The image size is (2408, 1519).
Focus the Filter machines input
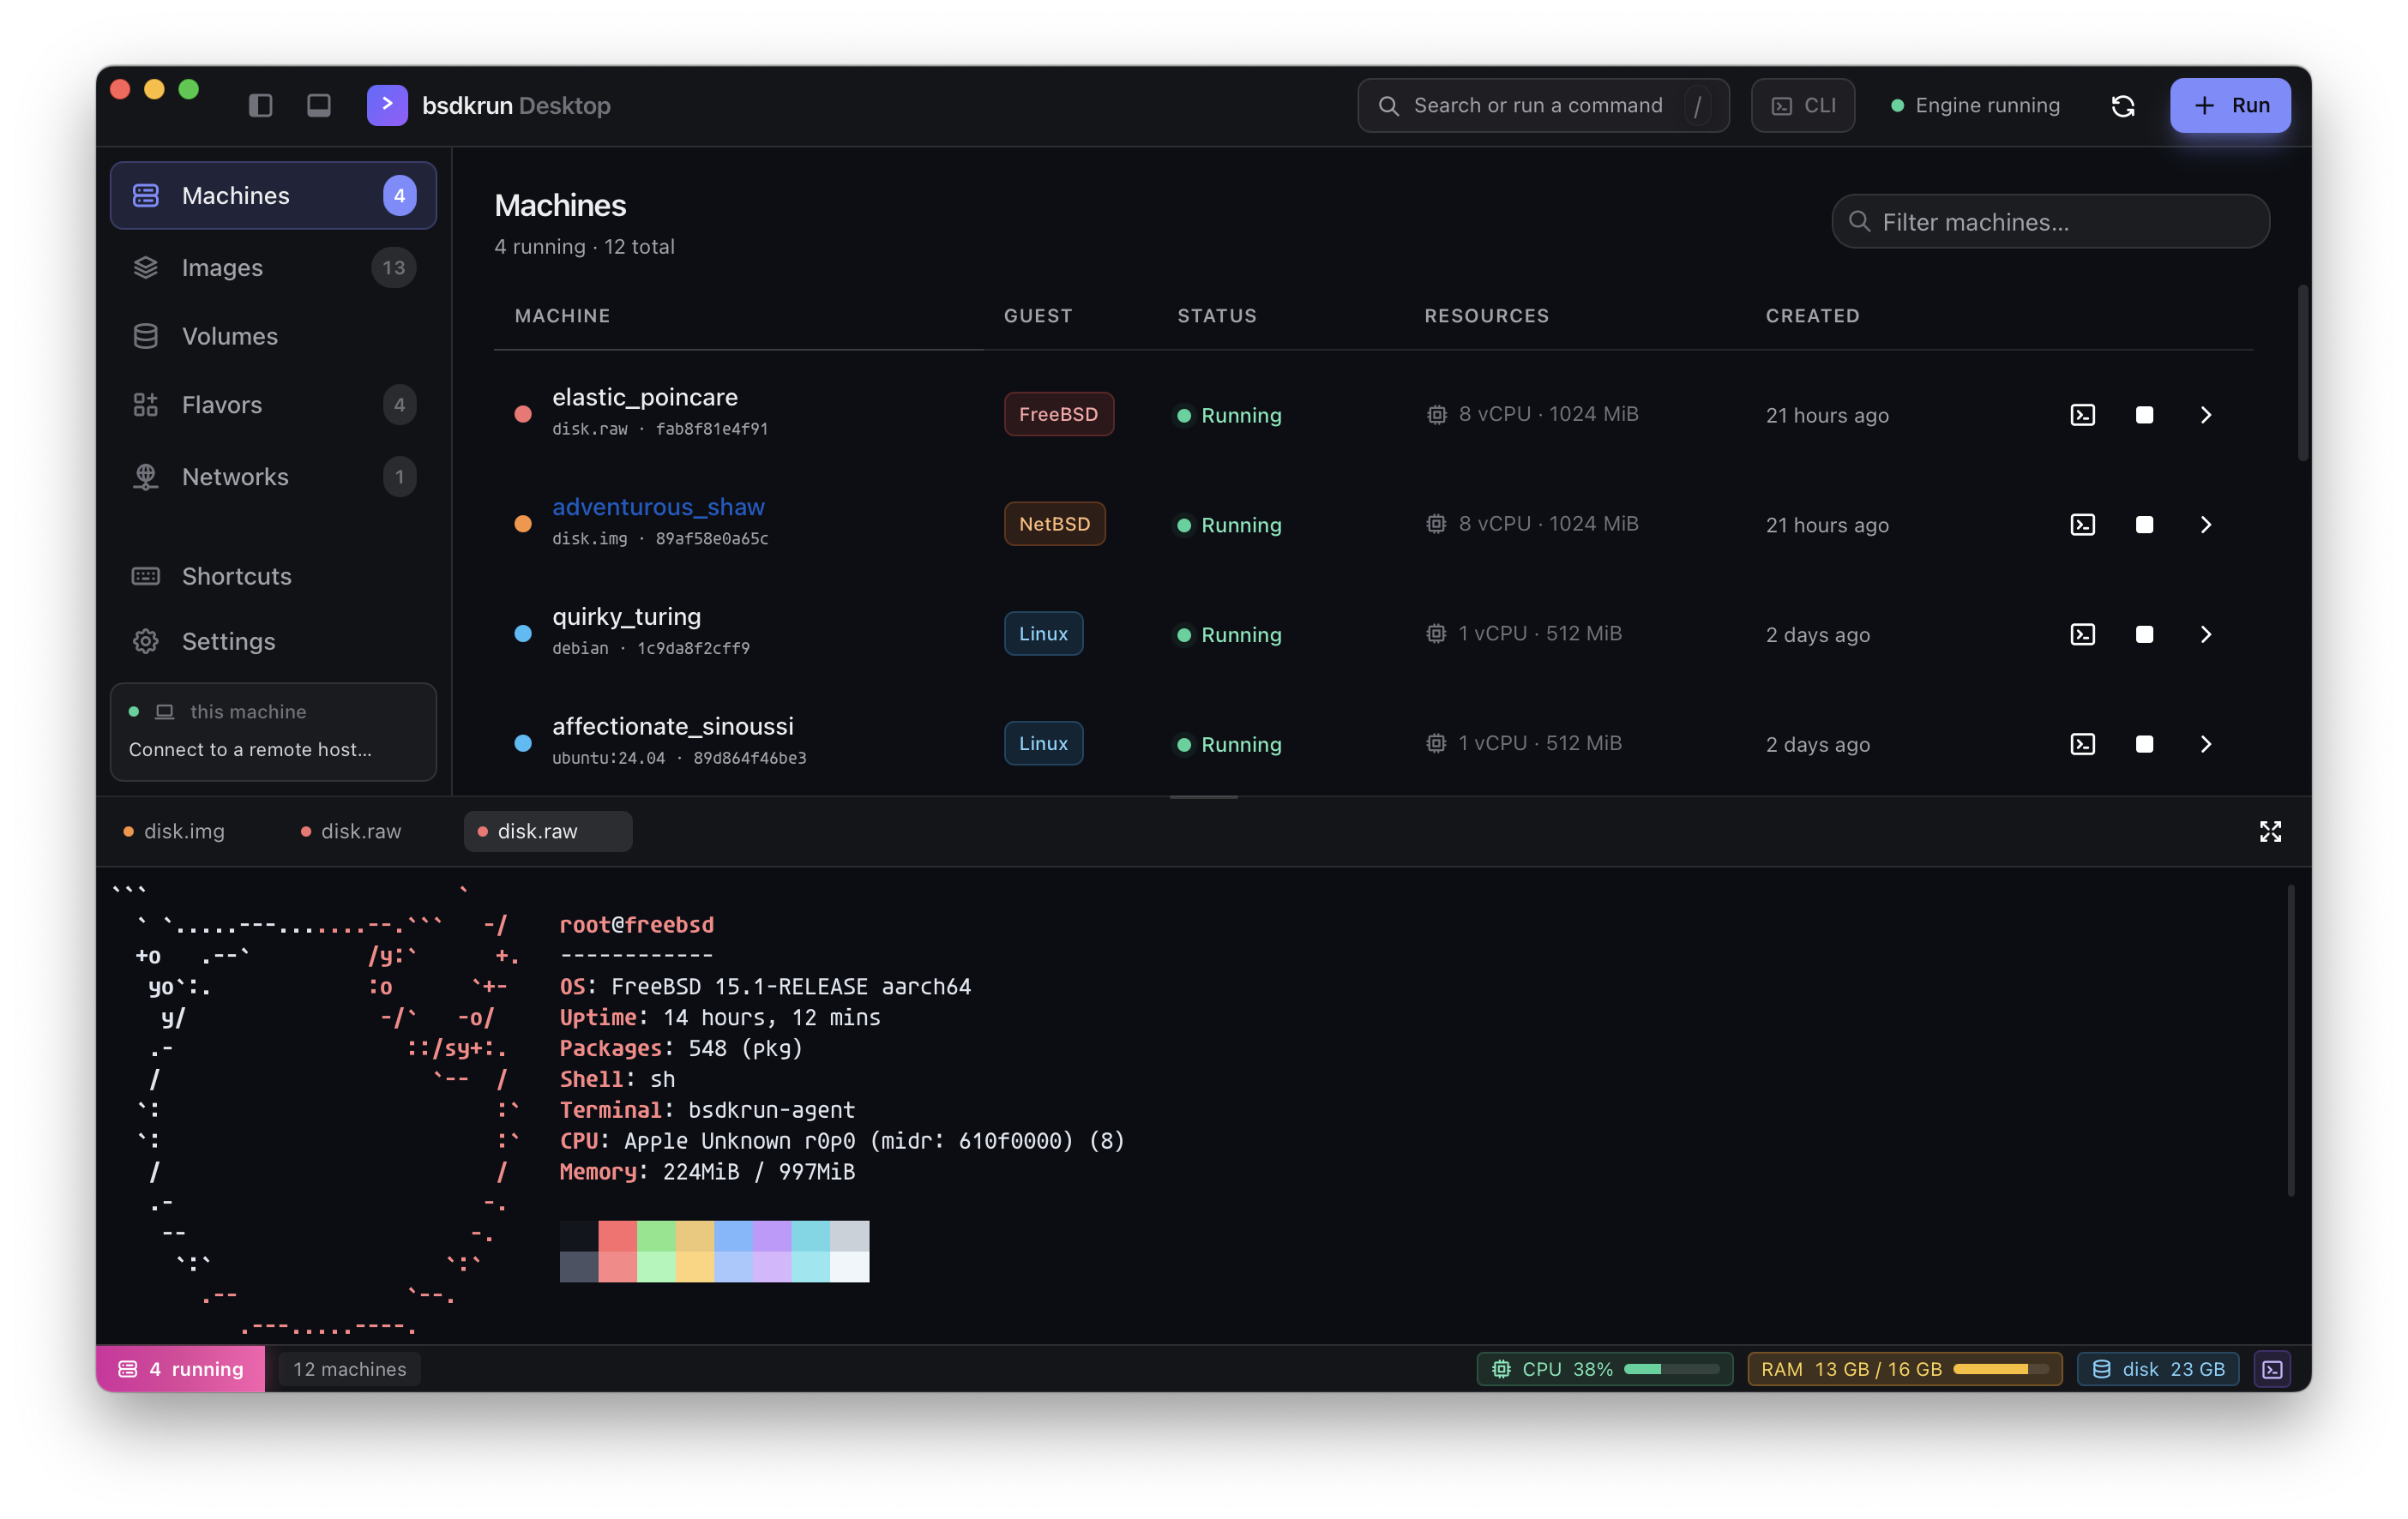click(2050, 221)
